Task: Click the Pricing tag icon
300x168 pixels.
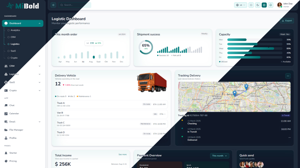Action: point(6,161)
